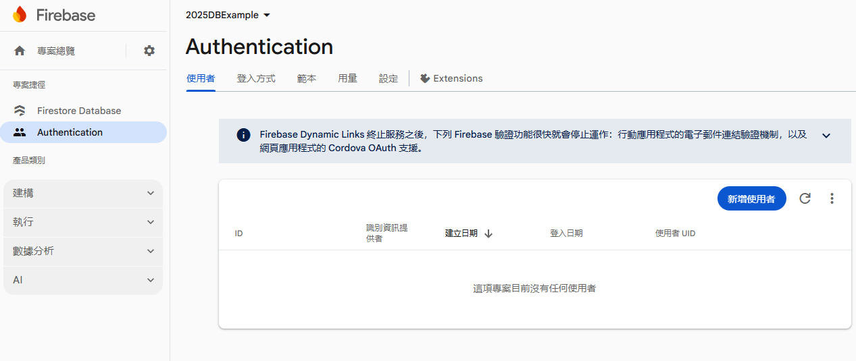Click the ID column header
Image resolution: width=856 pixels, height=361 pixels.
(239, 233)
